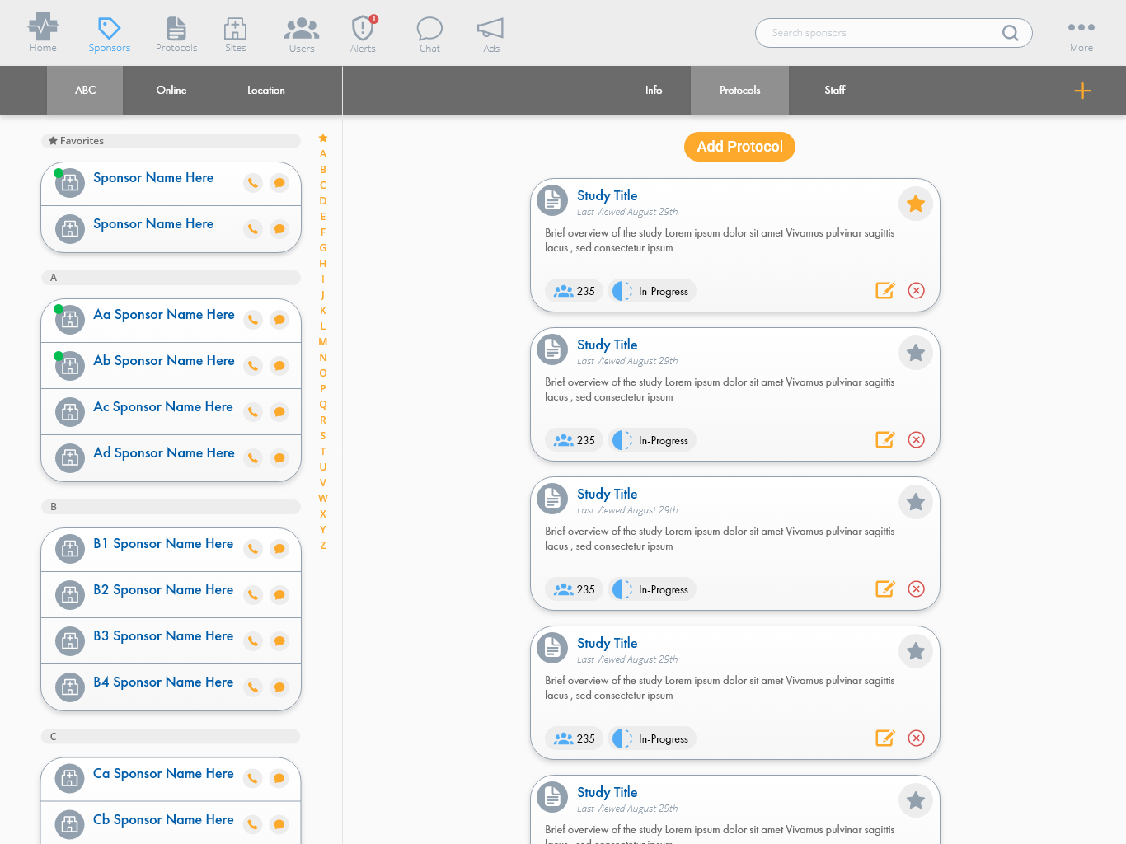Delete the second Study Title card

[x=916, y=439]
